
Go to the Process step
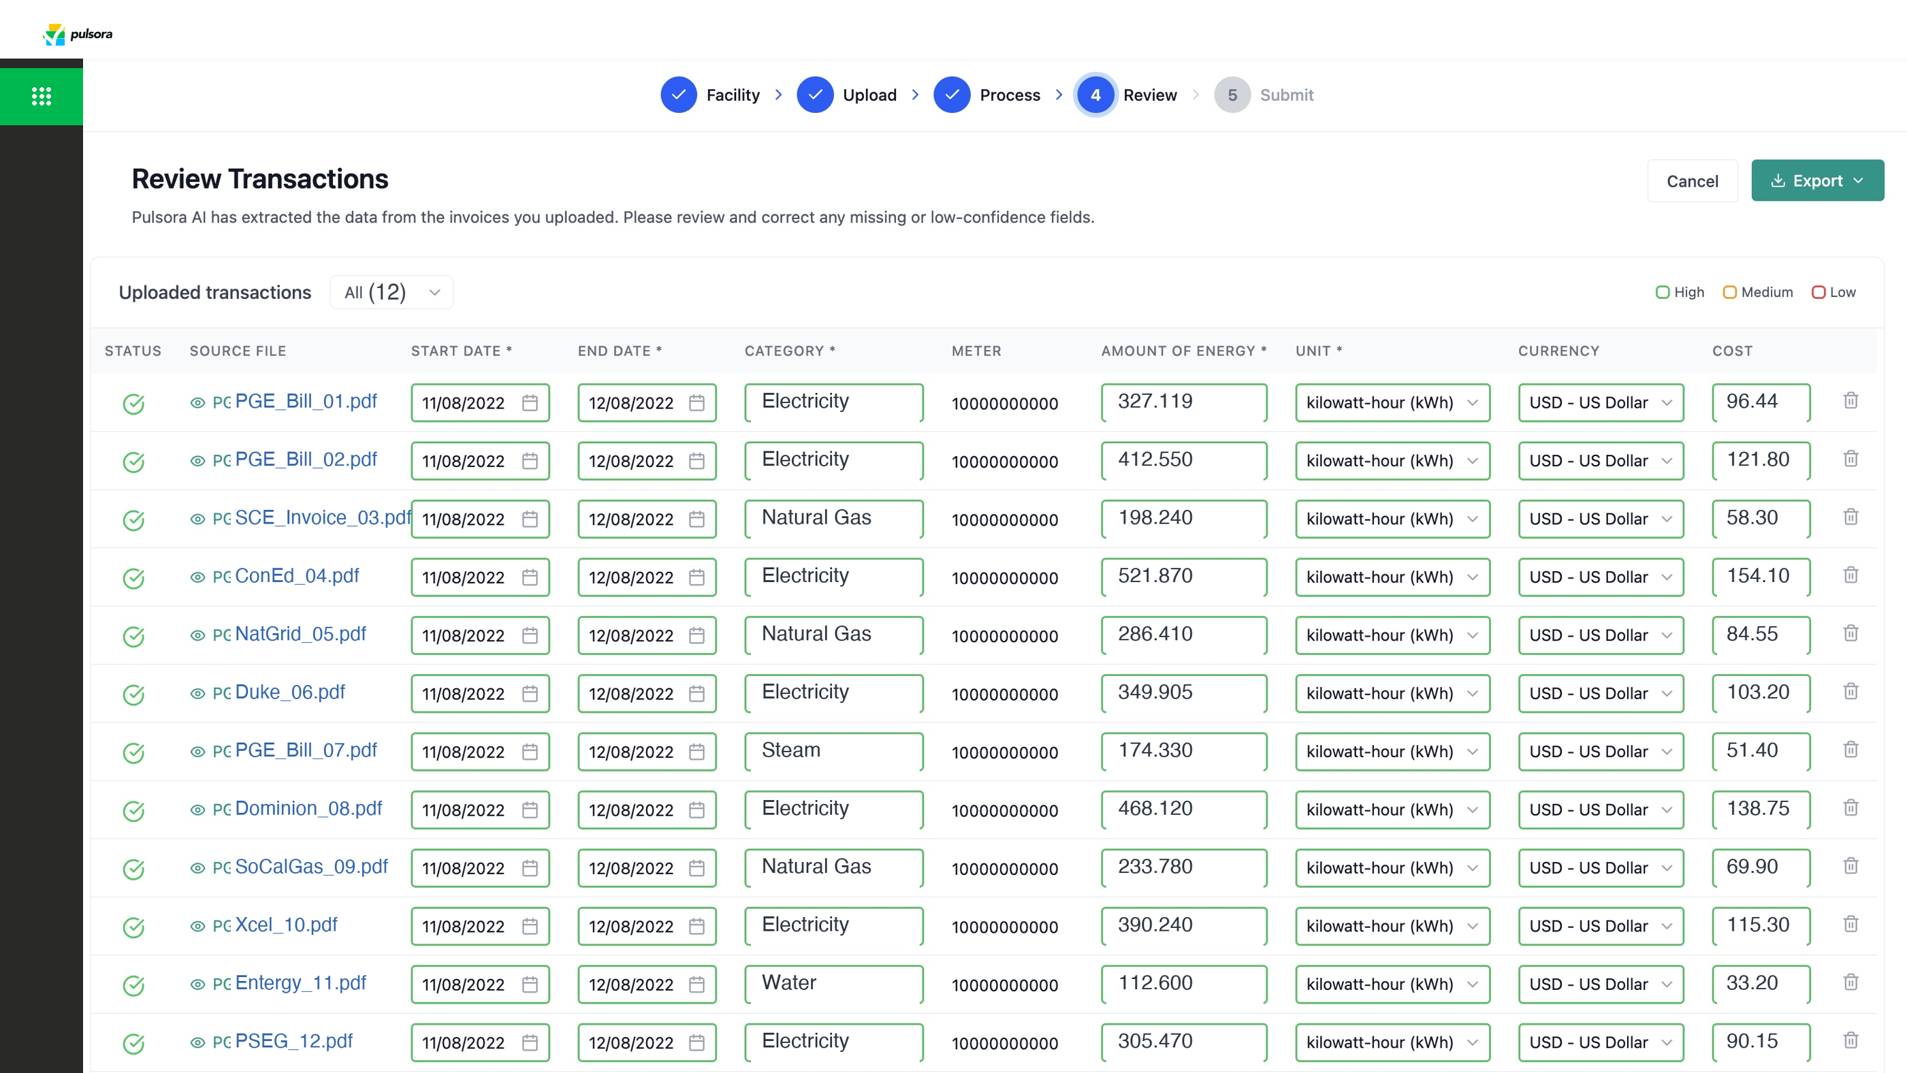[x=987, y=95]
